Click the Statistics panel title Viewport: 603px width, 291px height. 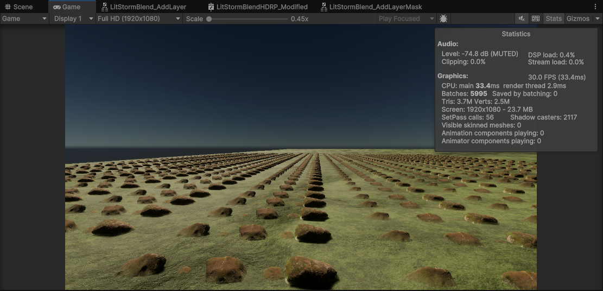point(516,34)
